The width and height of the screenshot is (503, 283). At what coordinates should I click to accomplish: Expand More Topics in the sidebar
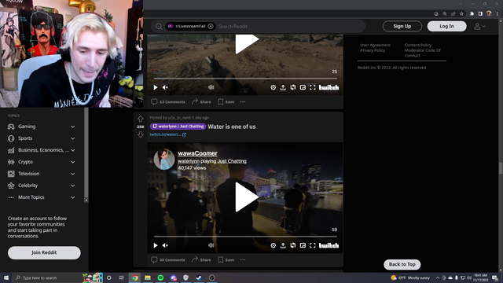[x=42, y=197]
